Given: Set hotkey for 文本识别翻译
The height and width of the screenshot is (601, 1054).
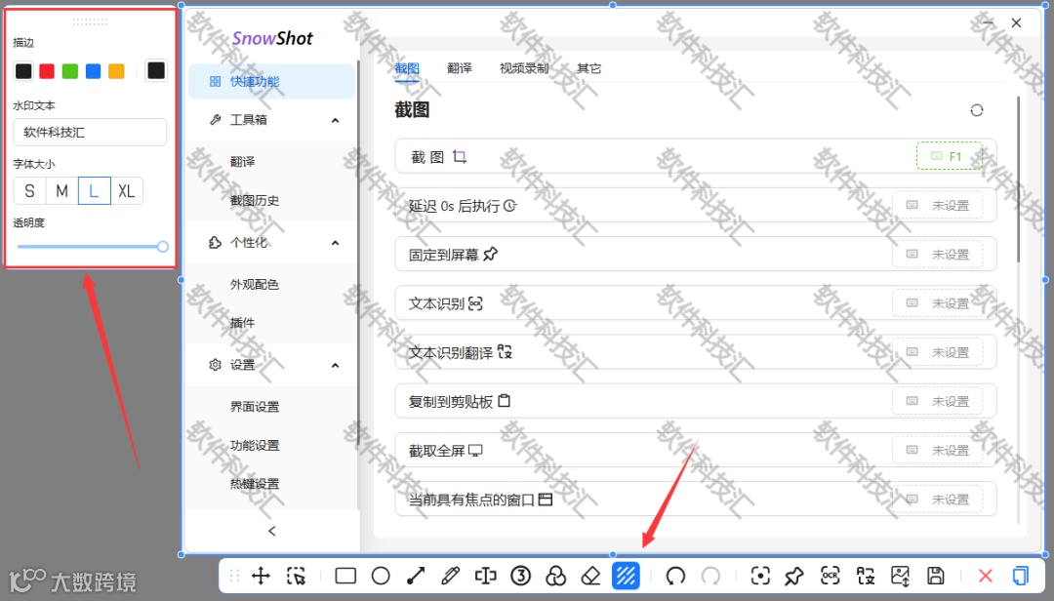Looking at the screenshot, I should tap(937, 352).
